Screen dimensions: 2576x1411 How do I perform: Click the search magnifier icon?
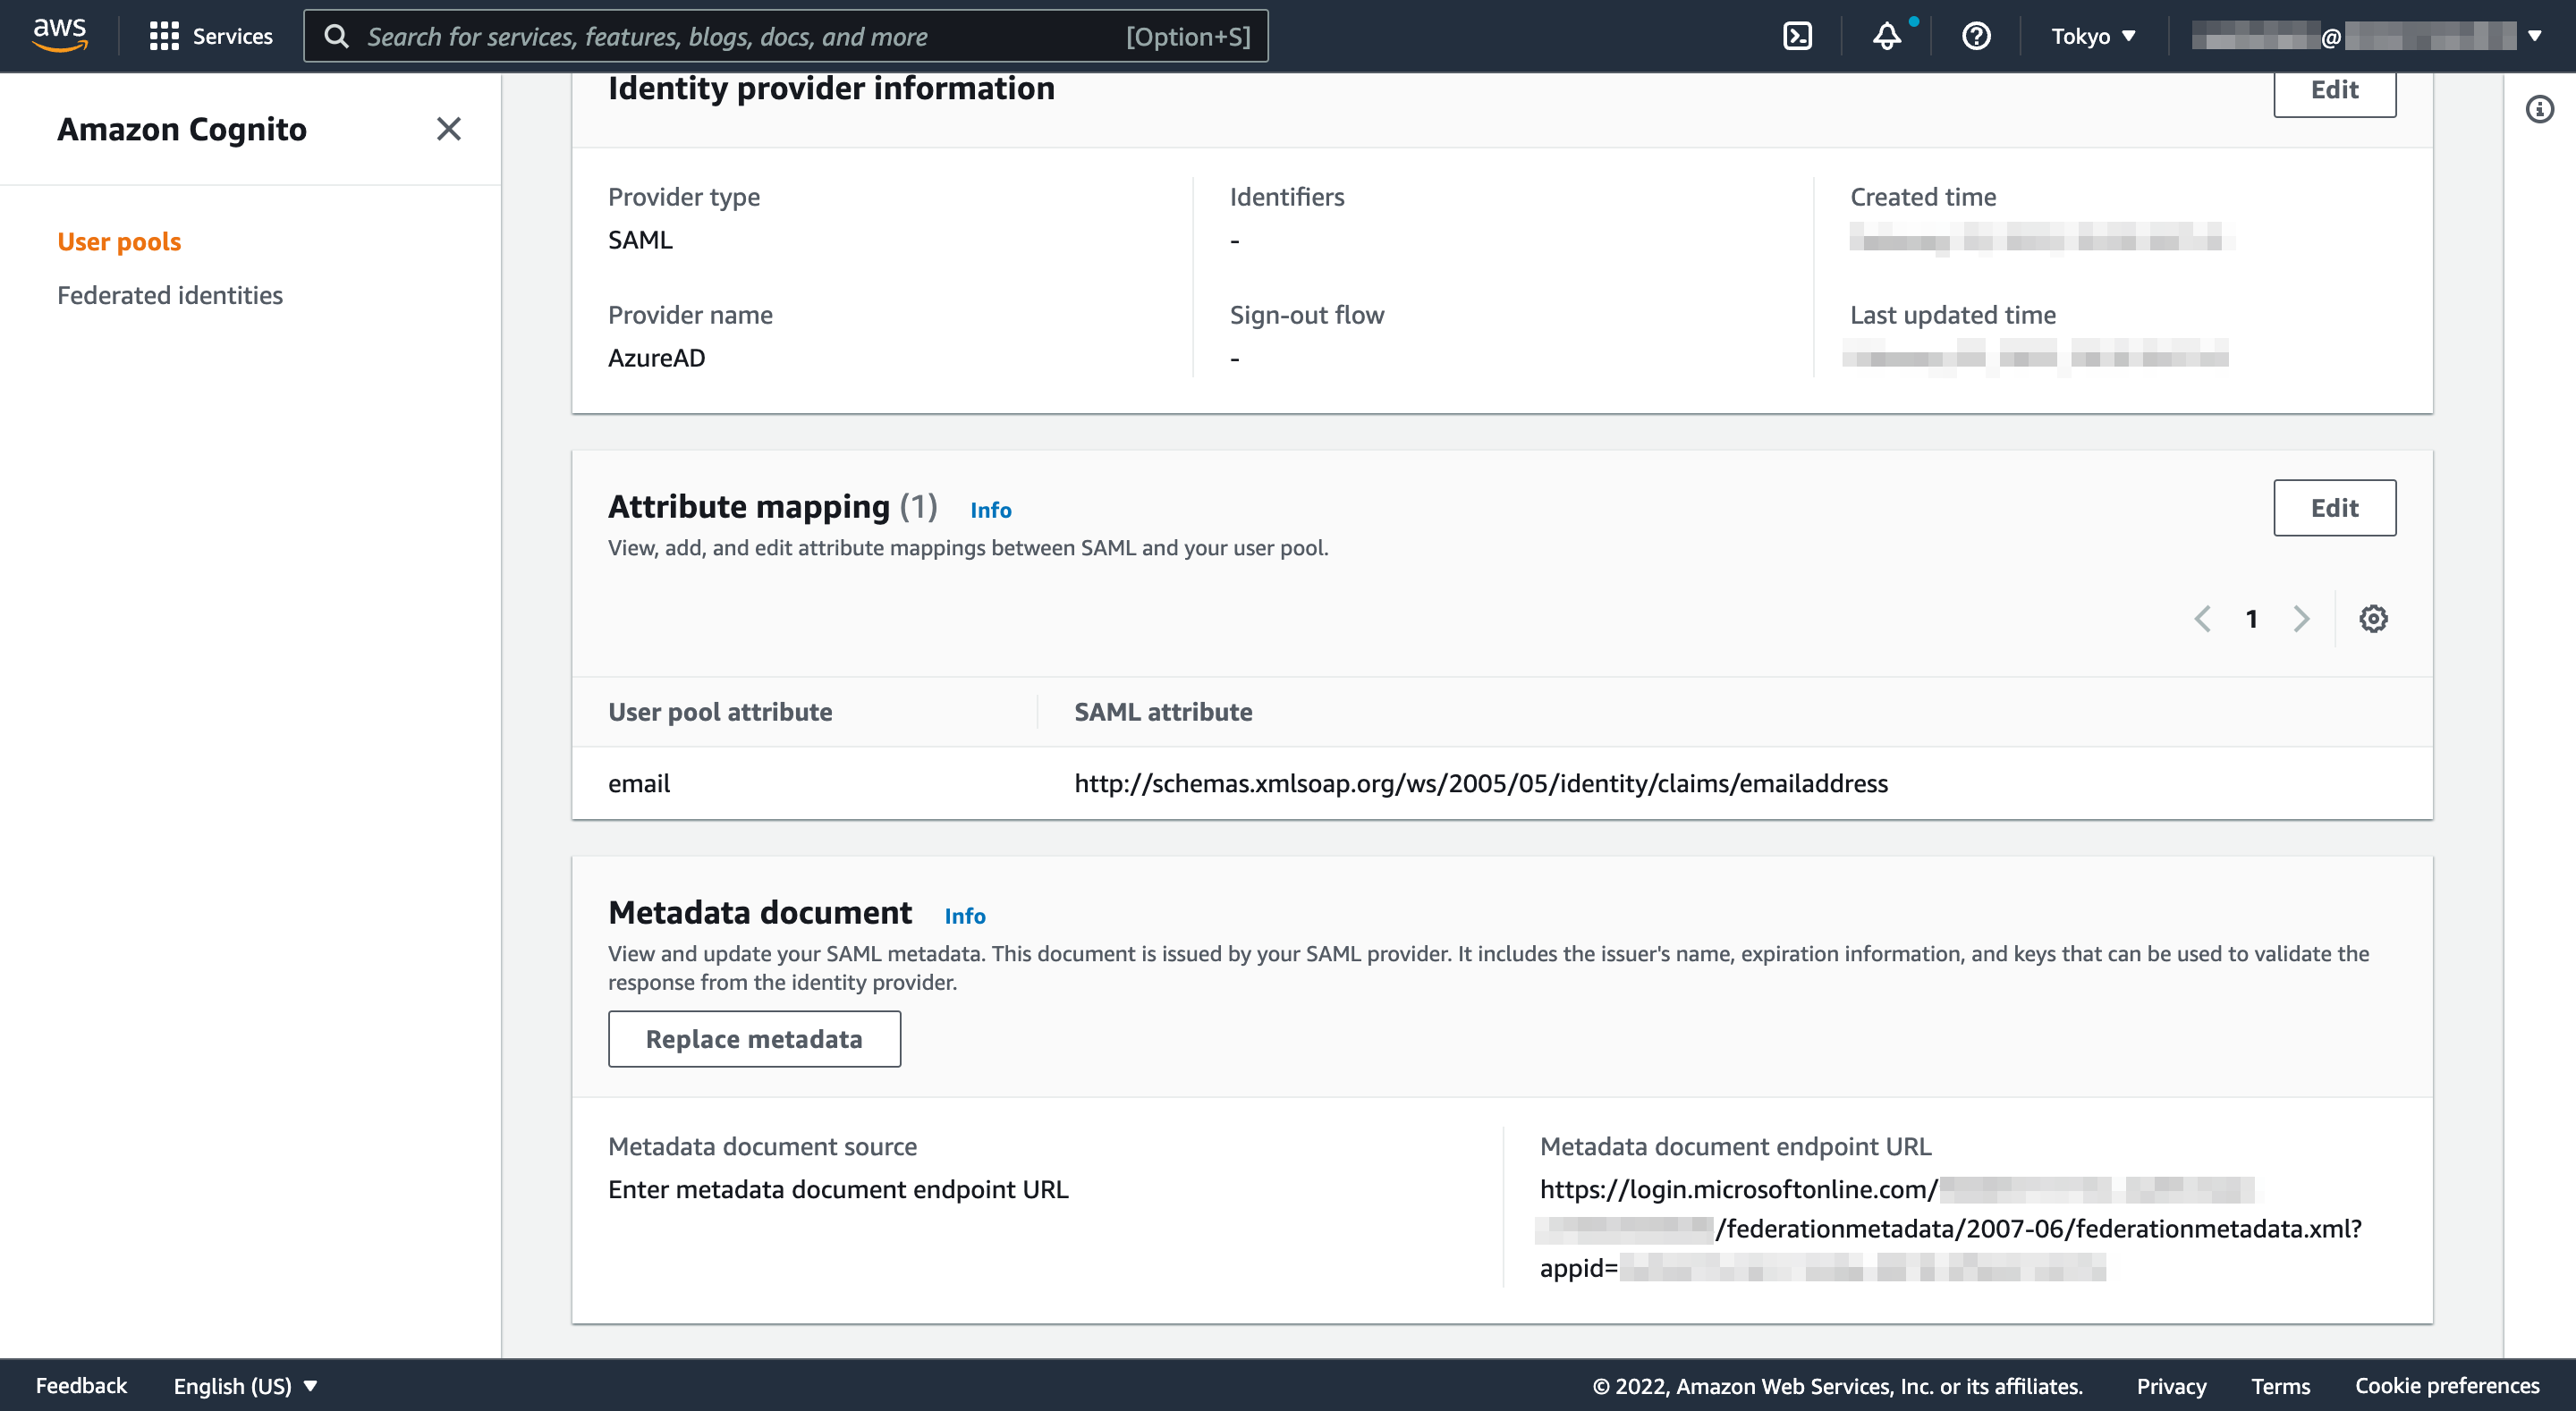point(336,35)
